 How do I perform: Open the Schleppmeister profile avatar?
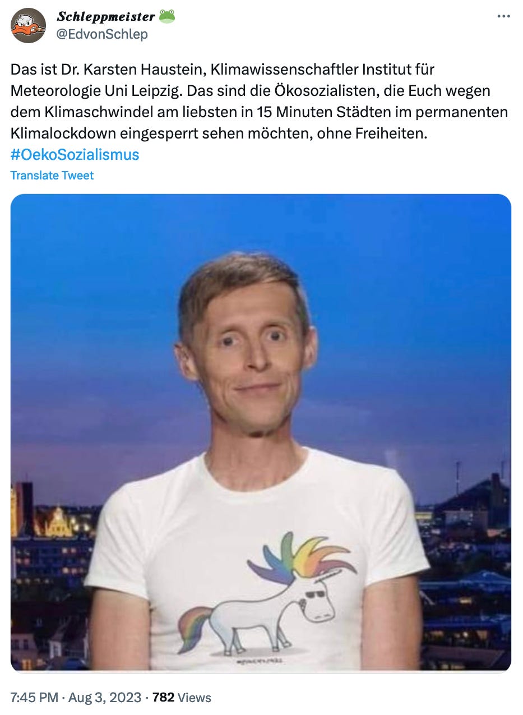point(28,25)
